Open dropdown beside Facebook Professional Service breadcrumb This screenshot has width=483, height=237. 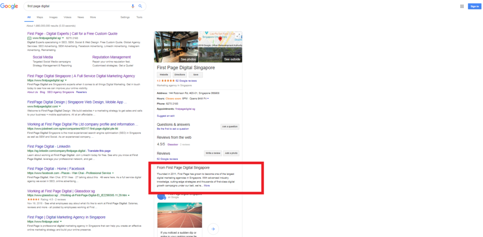point(113,173)
